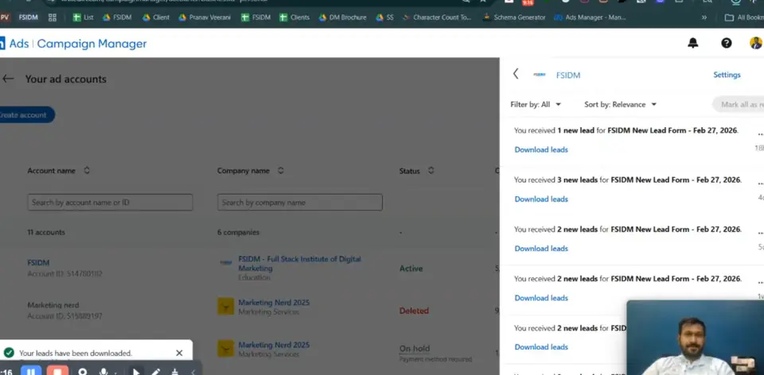The image size is (764, 375).
Task: Toggle the recorder webcam icon
Action: pos(82,372)
